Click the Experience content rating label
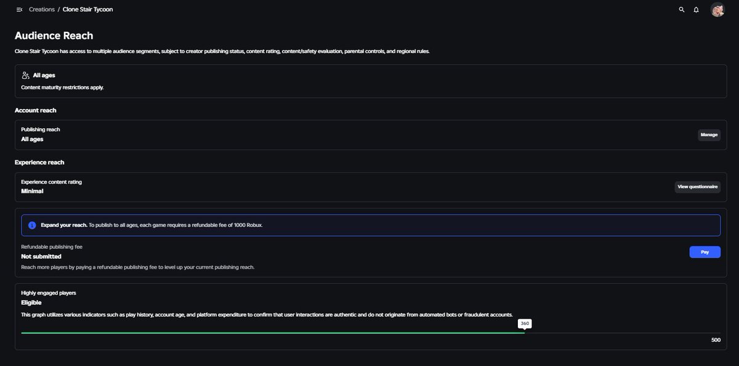This screenshot has height=366, width=739. click(51, 182)
